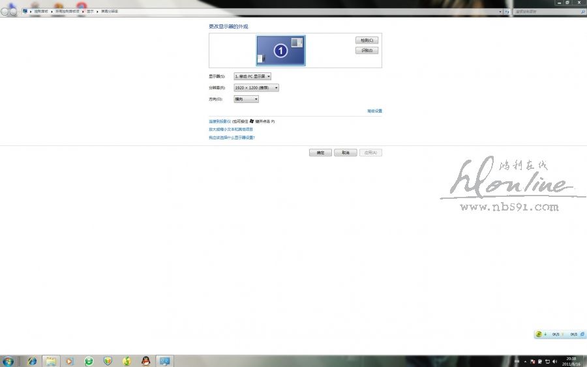
Task: Close the Screen Resolution window
Action: [579, 3]
